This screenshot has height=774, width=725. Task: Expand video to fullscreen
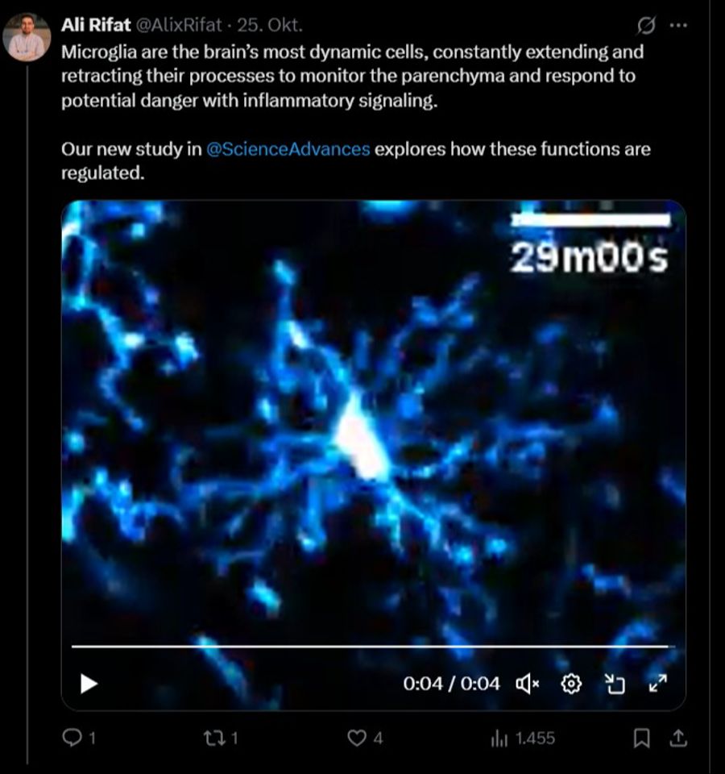tap(658, 684)
